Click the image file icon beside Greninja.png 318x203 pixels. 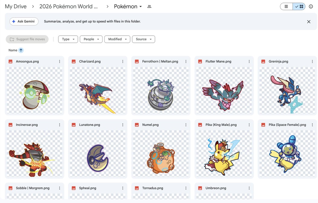click(x=263, y=61)
